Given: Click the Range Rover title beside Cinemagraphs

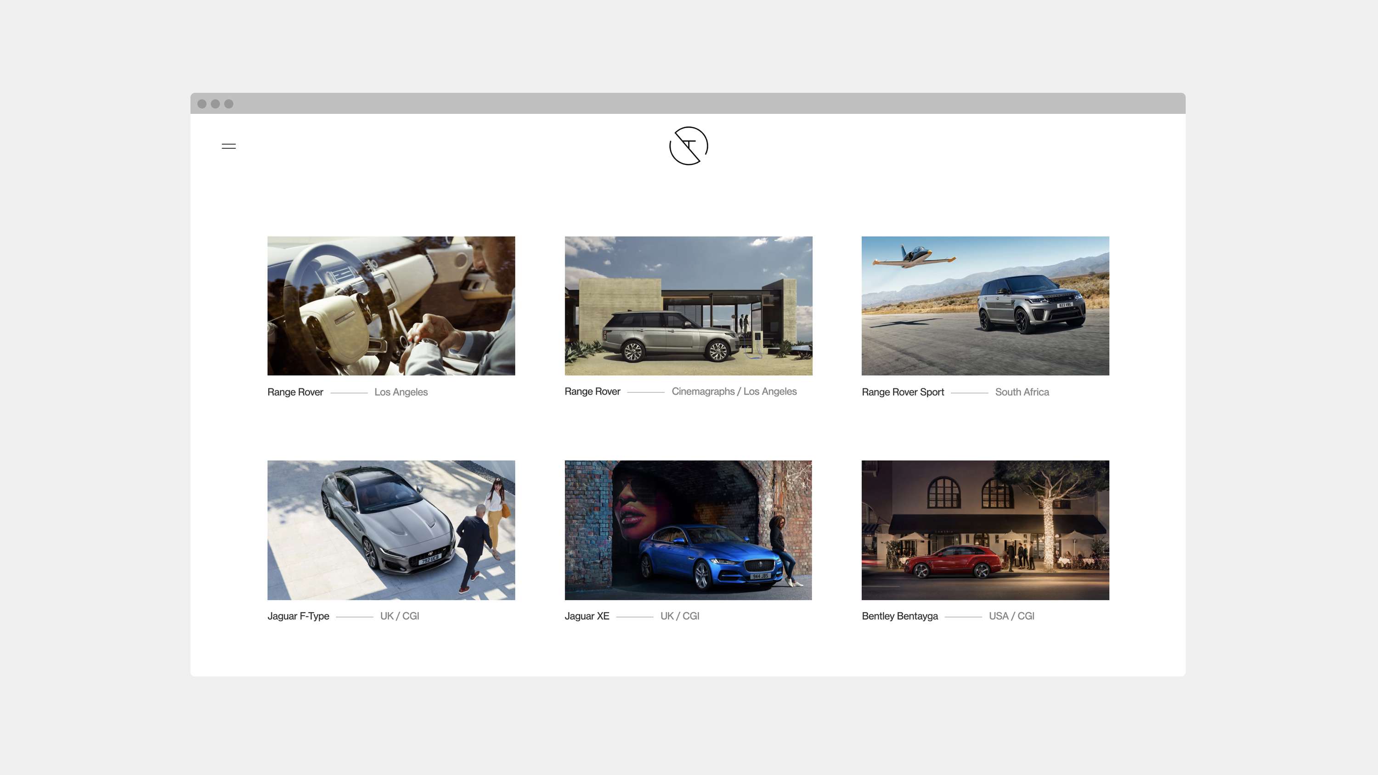Looking at the screenshot, I should pyautogui.click(x=592, y=392).
